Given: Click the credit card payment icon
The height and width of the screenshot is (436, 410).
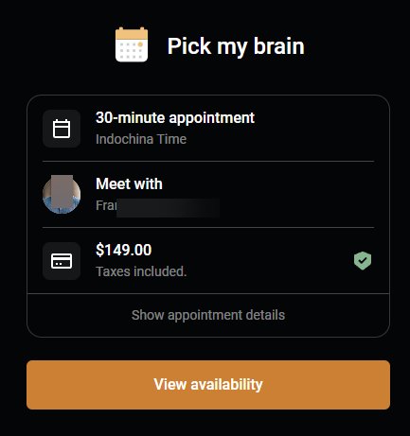Looking at the screenshot, I should coord(62,261).
